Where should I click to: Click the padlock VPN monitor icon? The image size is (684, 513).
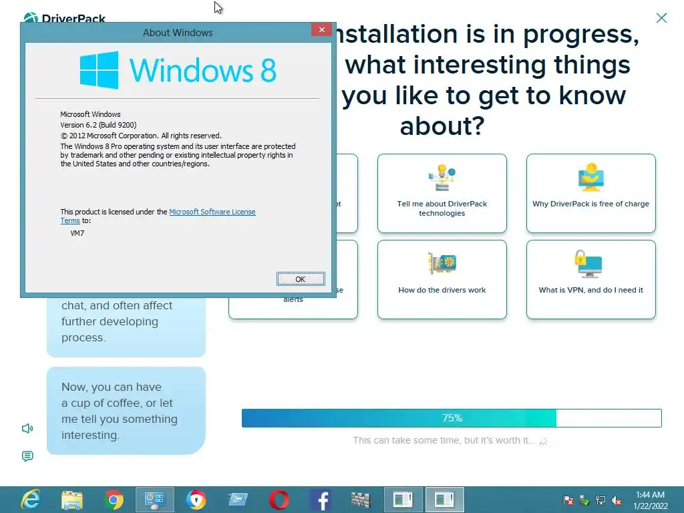588,263
